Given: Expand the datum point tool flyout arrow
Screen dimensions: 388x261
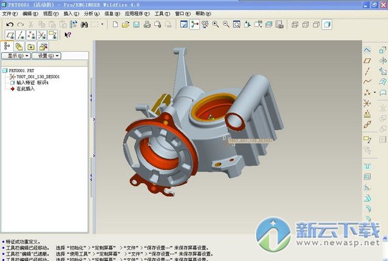Looking at the screenshot, I should pyautogui.click(x=375, y=92).
